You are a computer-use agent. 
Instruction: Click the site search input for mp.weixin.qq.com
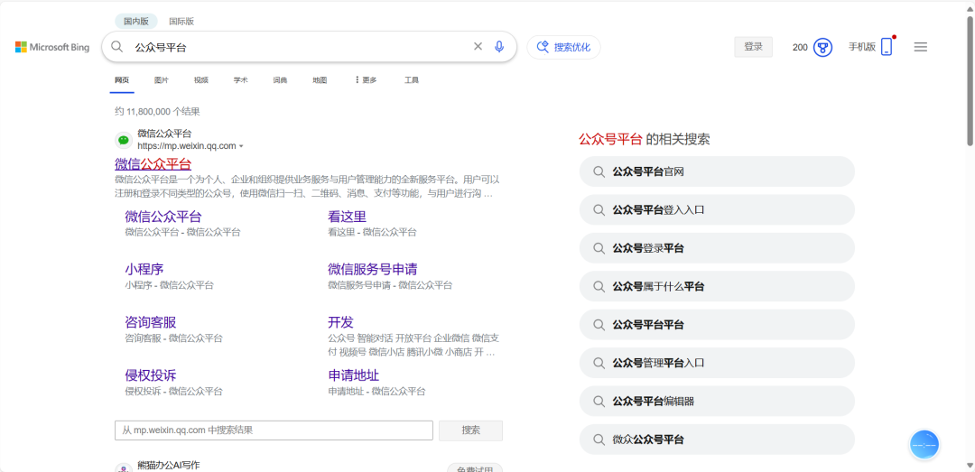(274, 430)
